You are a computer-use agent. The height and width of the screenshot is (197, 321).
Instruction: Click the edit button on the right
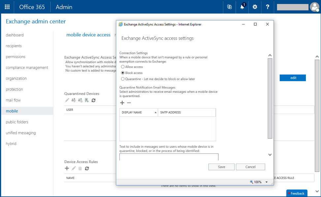coord(292,78)
